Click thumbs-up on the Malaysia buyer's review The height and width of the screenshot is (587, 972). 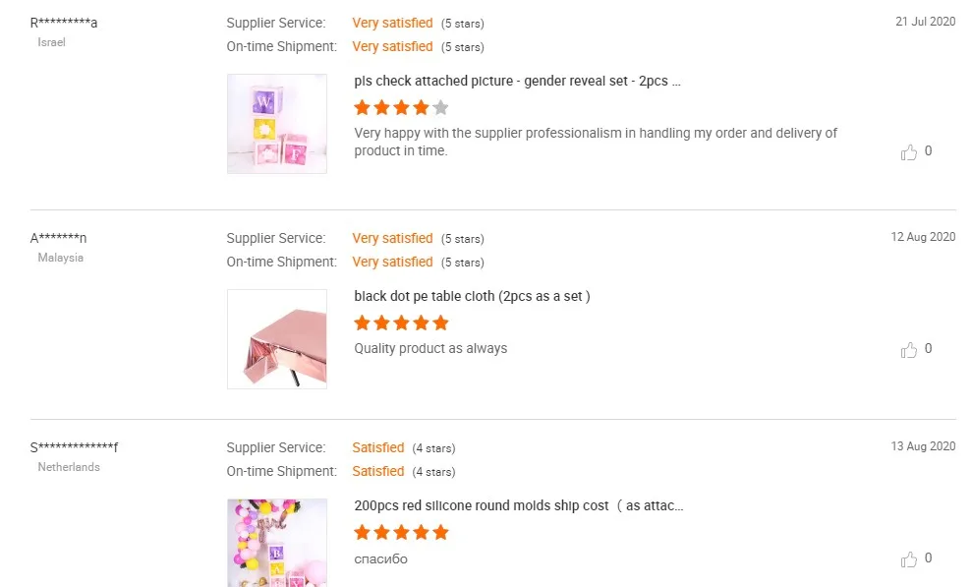[909, 350]
